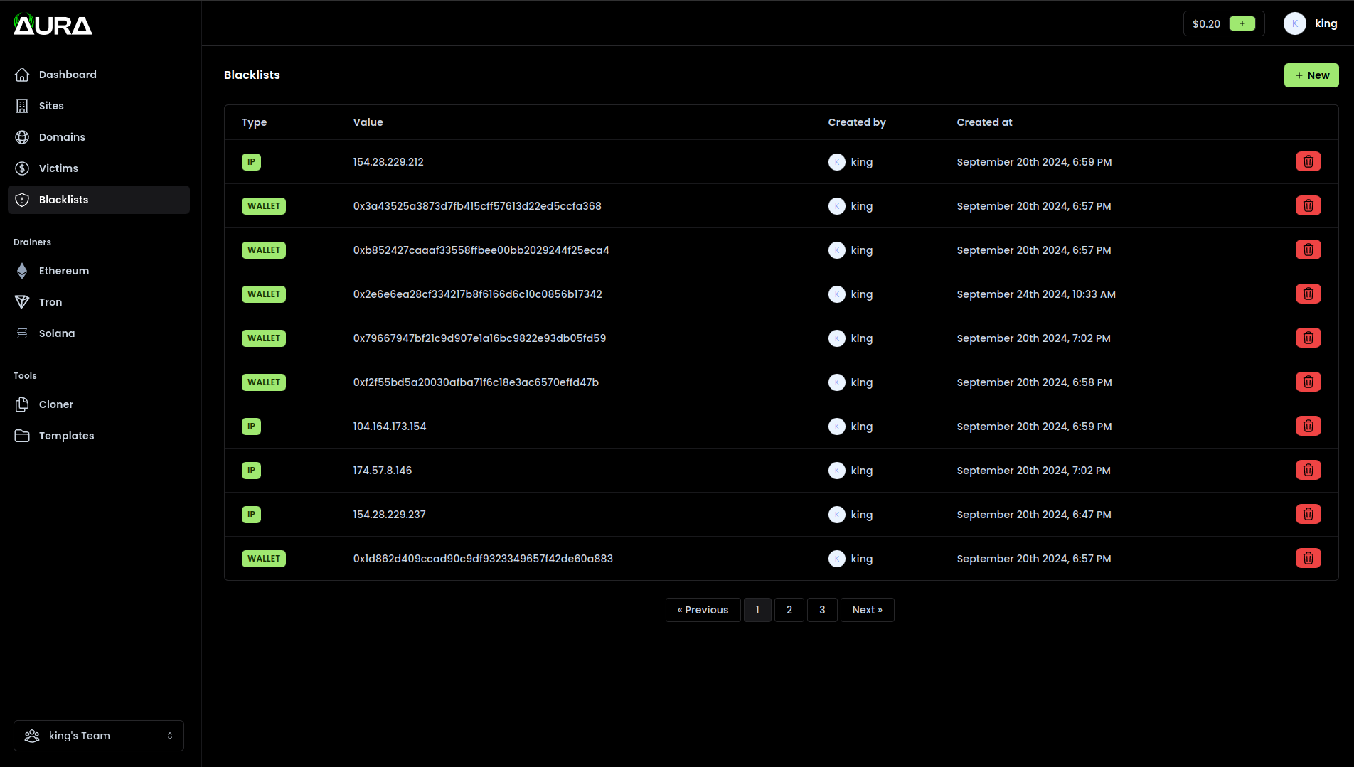Image resolution: width=1354 pixels, height=767 pixels.
Task: Open the Domains section
Action: [62, 136]
